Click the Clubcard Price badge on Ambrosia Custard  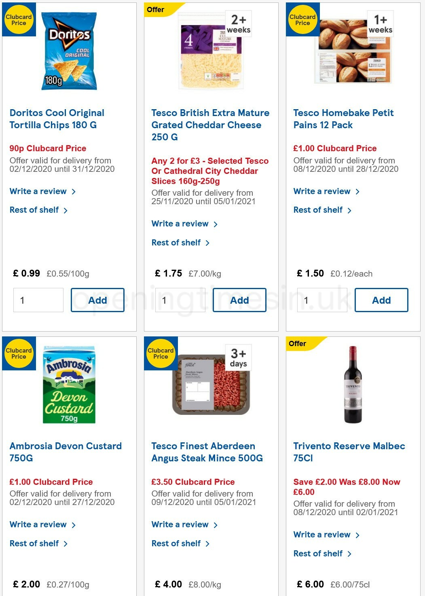click(x=19, y=354)
